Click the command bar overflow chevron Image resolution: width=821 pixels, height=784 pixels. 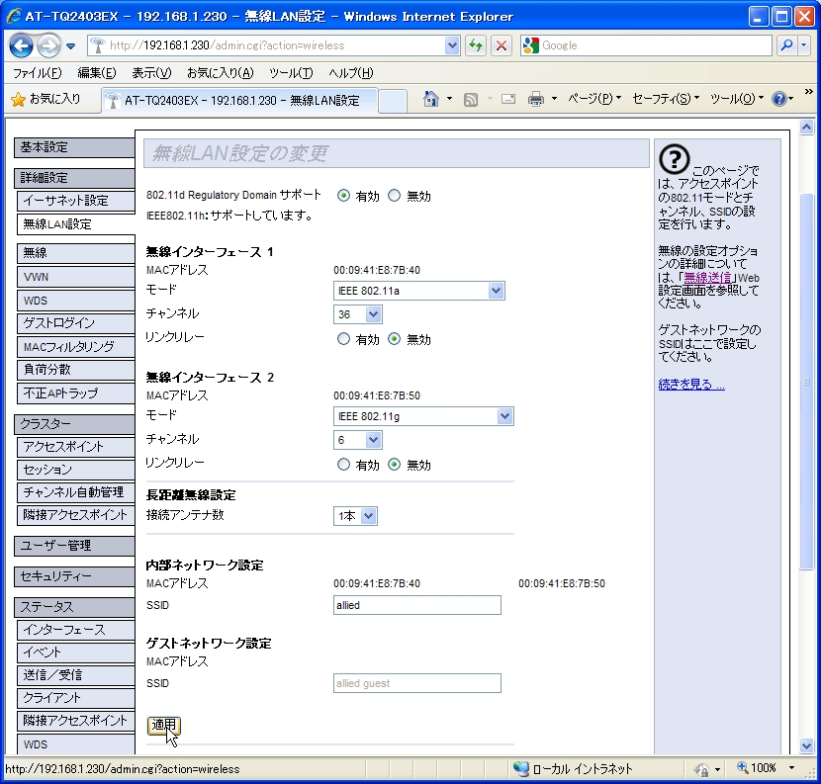pos(808,92)
